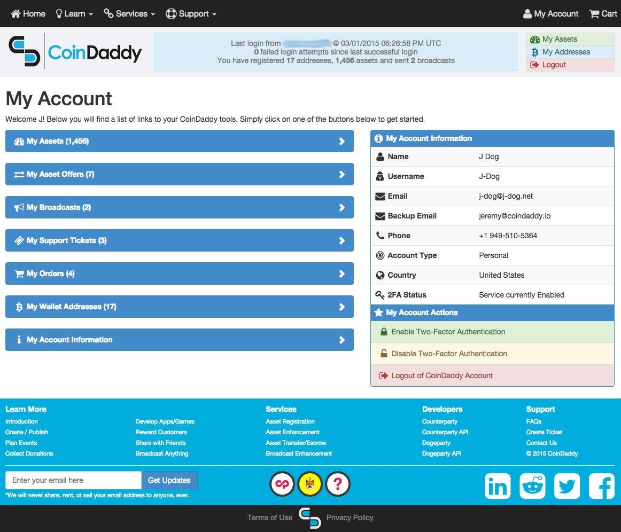Open the Support dropdown in navbar
Image resolution: width=621 pixels, height=532 pixels.
click(191, 14)
